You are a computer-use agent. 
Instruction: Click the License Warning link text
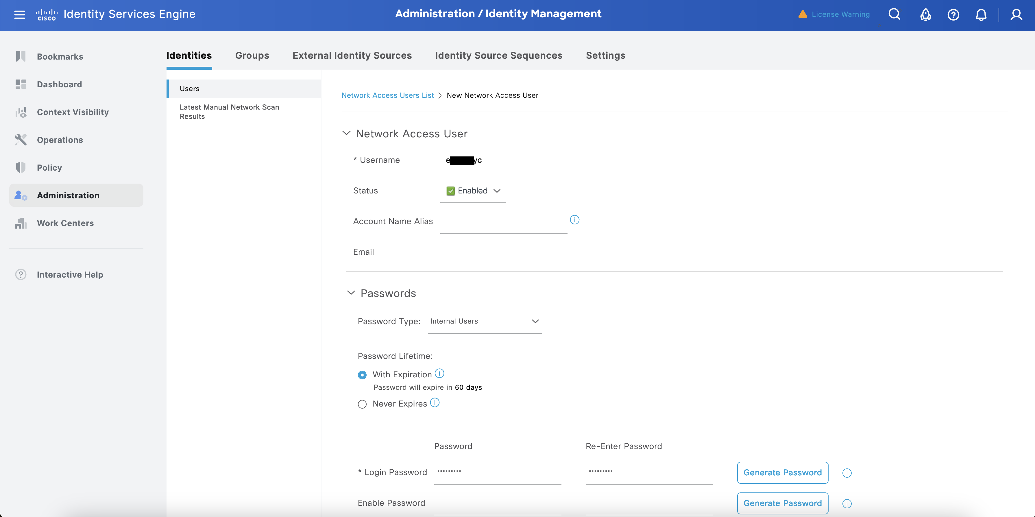coord(840,14)
